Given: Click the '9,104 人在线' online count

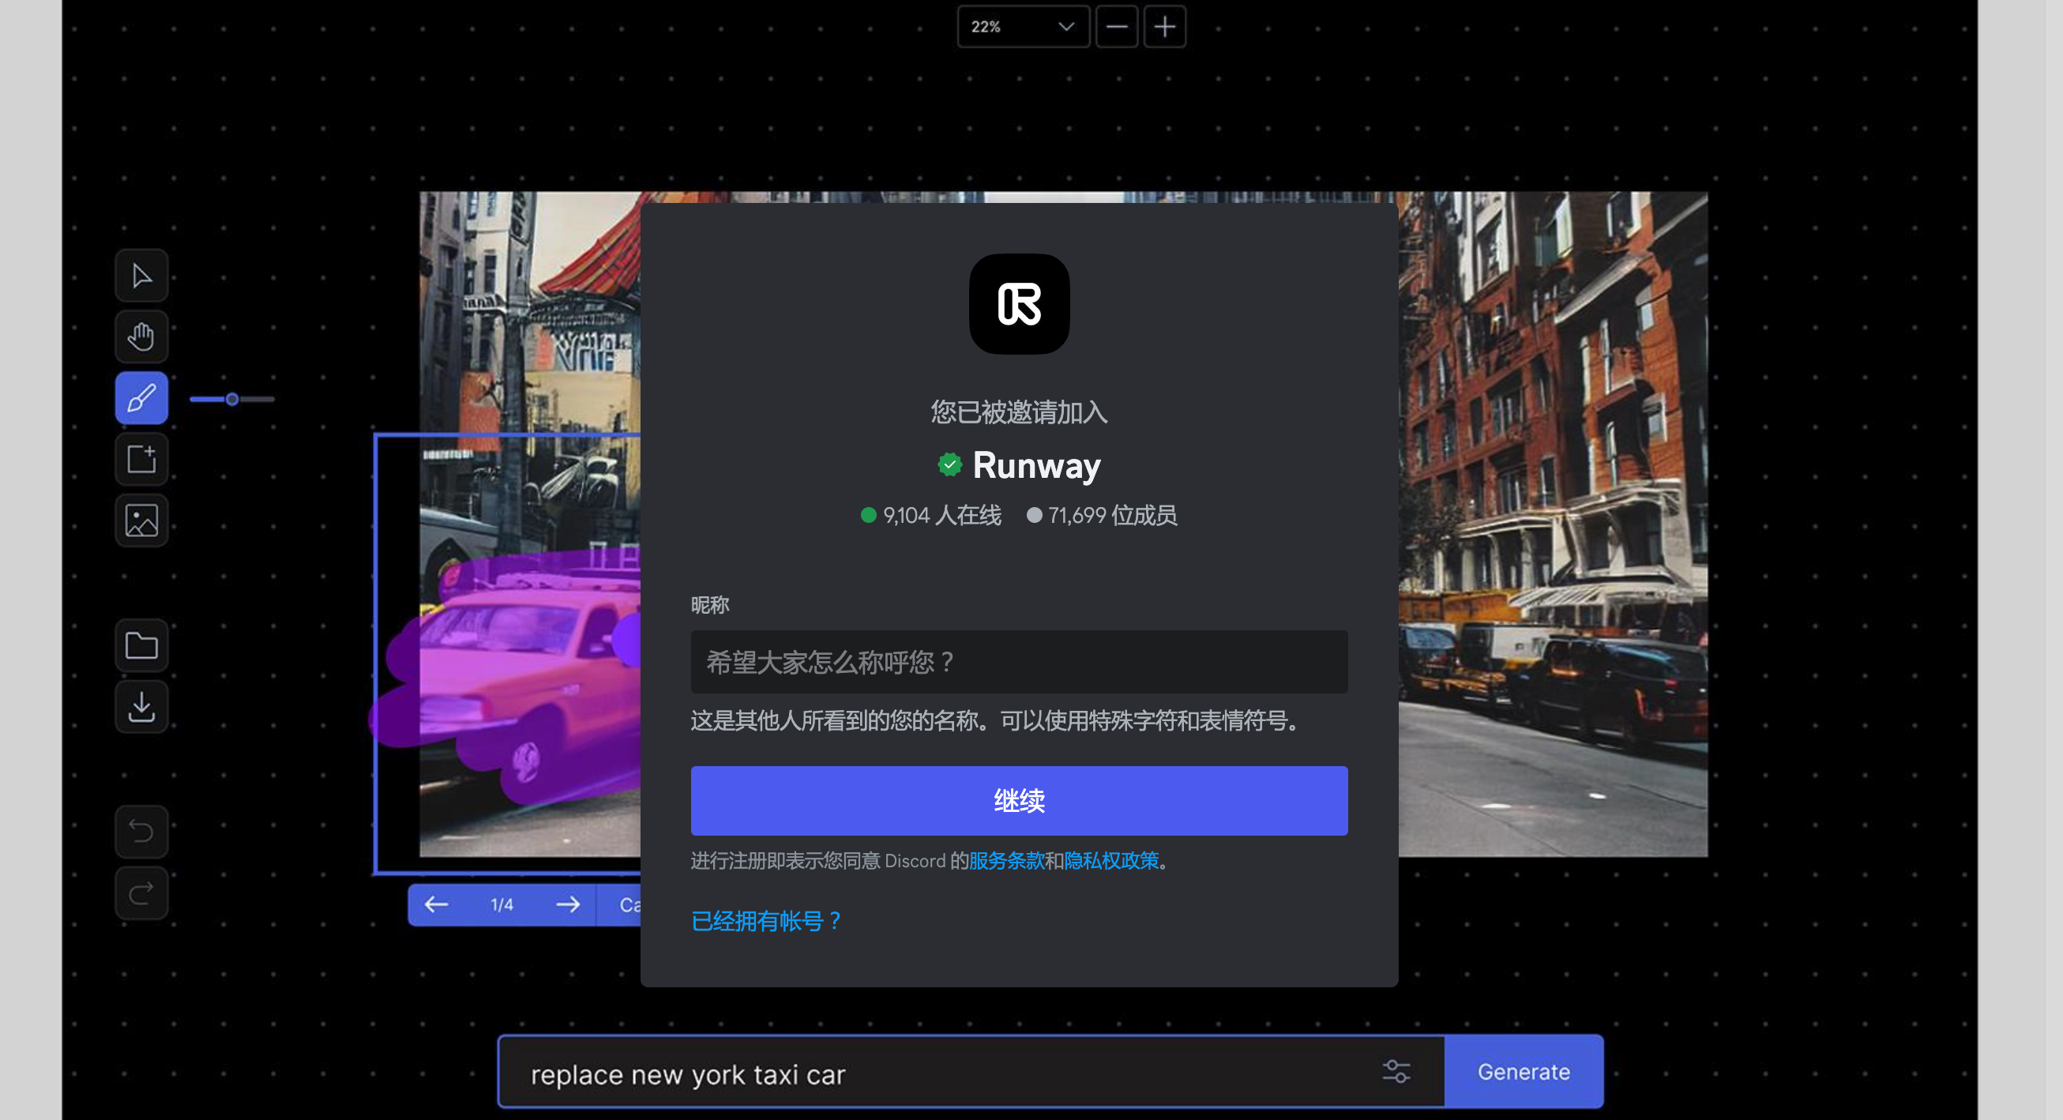Looking at the screenshot, I should coord(931,515).
